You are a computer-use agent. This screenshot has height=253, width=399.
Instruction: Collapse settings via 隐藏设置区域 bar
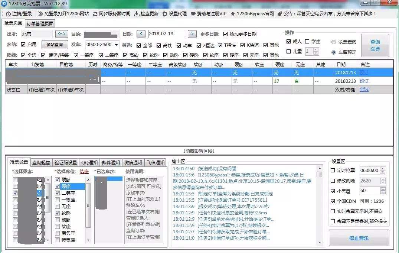point(199,151)
